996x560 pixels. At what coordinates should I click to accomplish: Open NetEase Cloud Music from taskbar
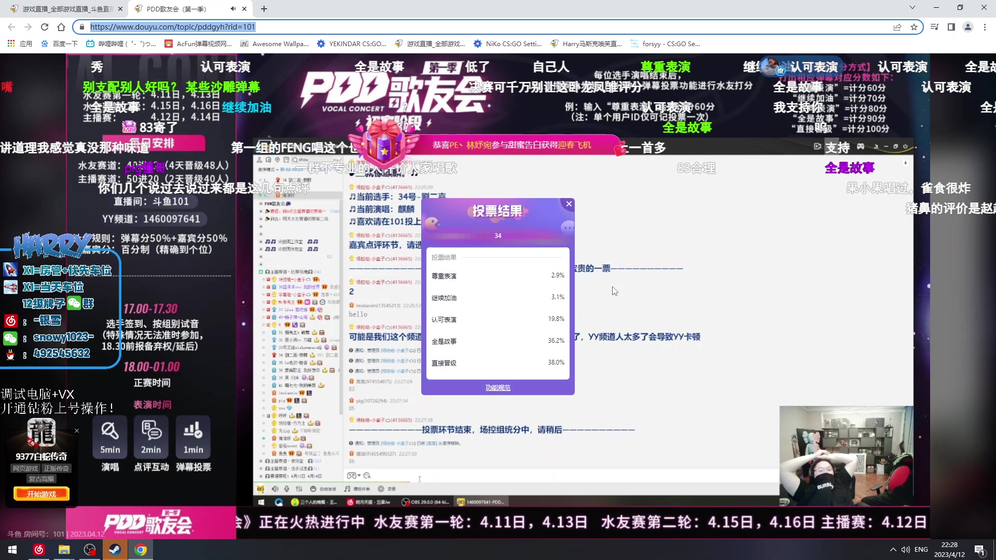tap(39, 550)
